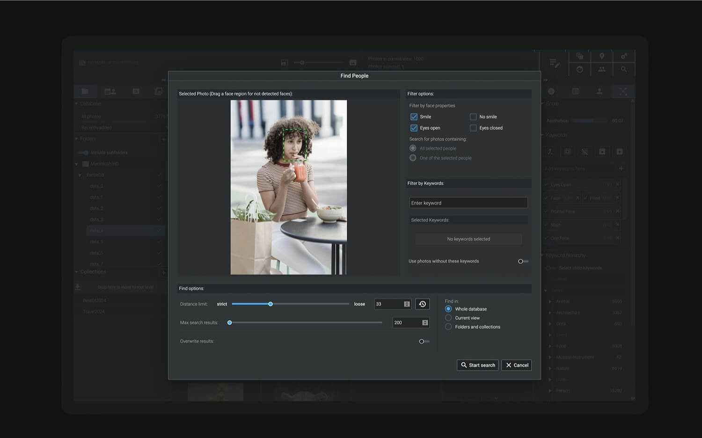Collapse the Keyword Hierarchy section
702x438 pixels.
coord(543,255)
